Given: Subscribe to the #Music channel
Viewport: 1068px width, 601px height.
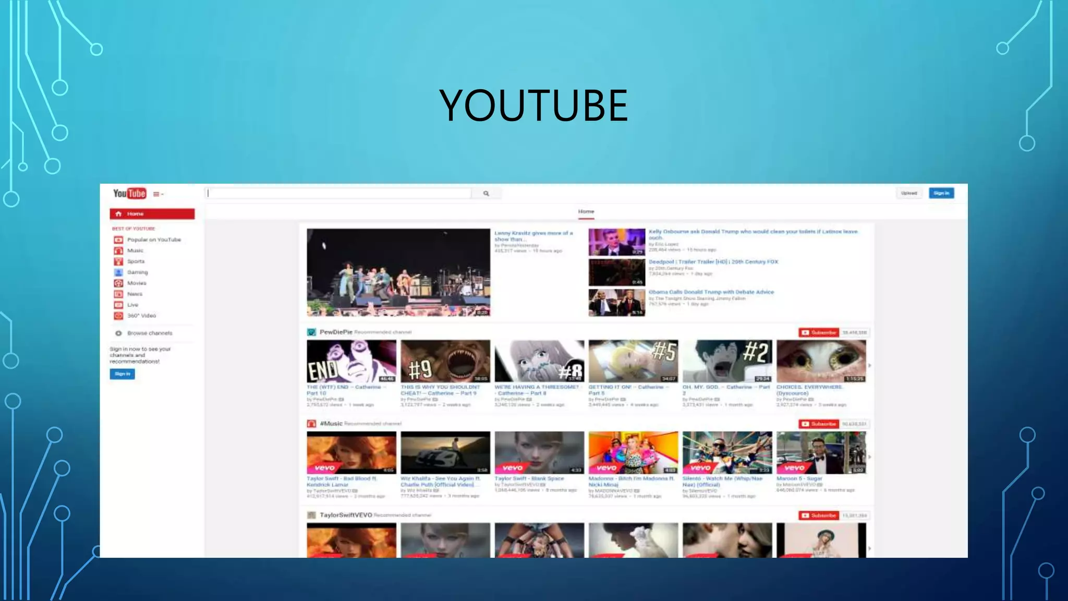Looking at the screenshot, I should 819,424.
